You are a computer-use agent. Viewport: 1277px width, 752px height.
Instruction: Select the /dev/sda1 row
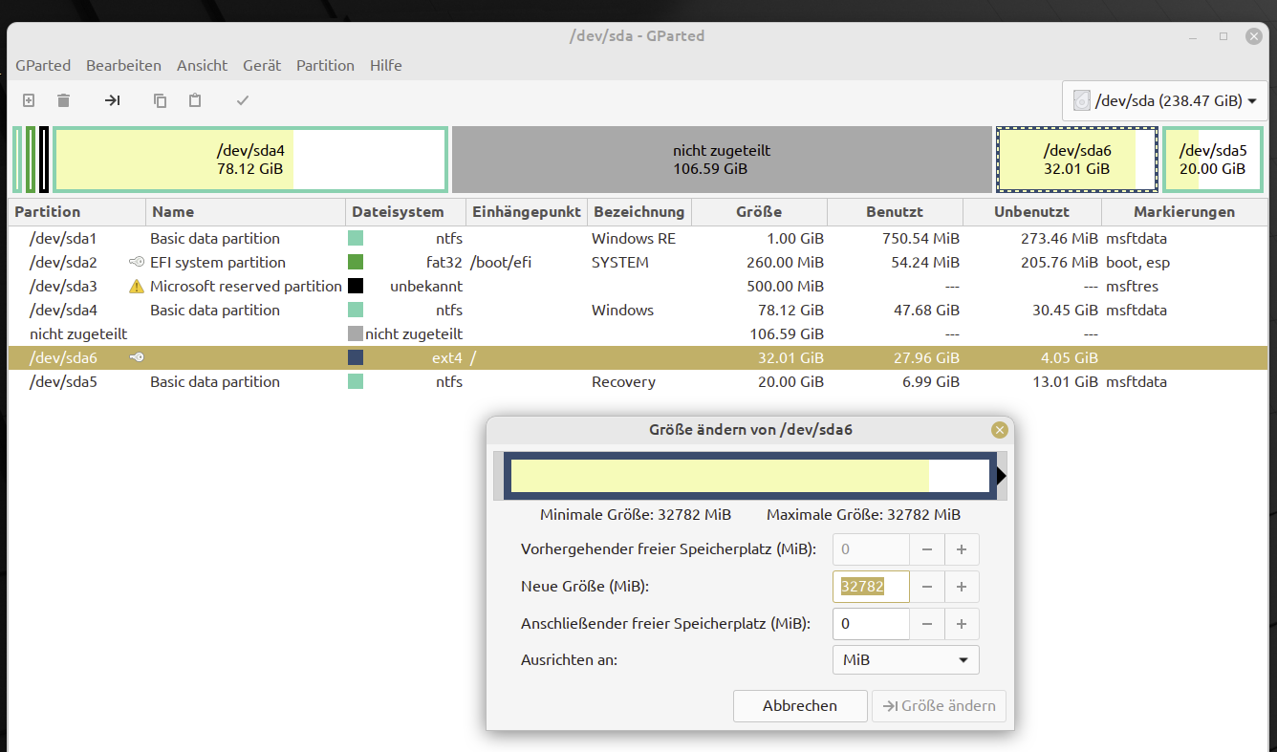coord(638,238)
